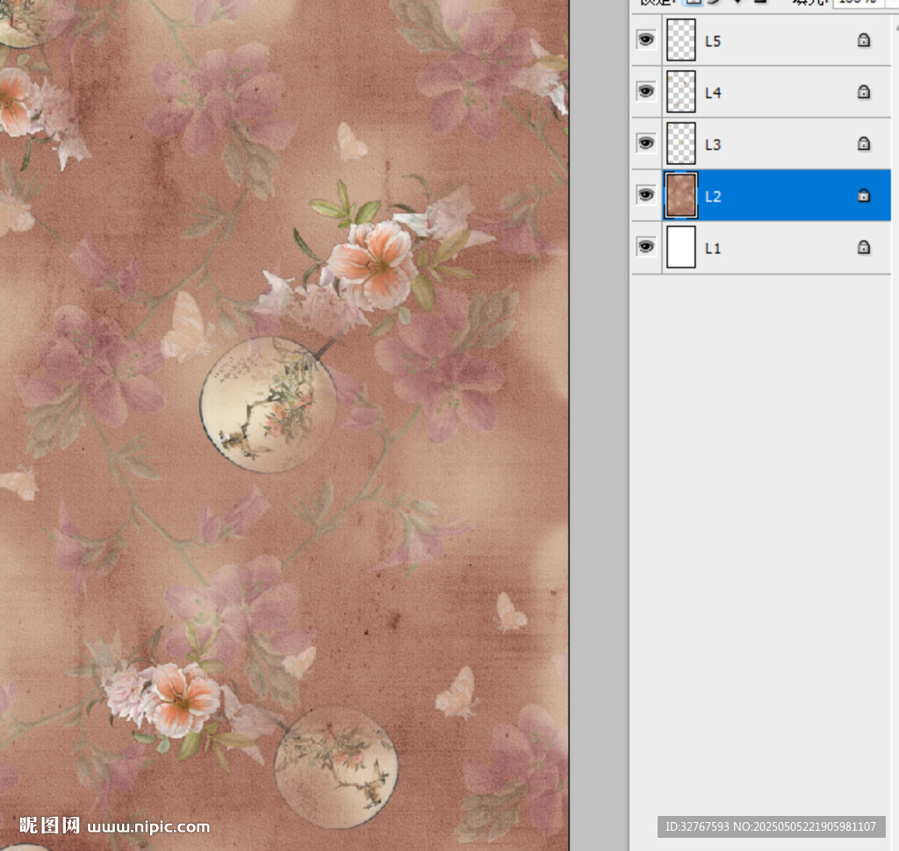Pick the L3 transparent layer thumbnail
The width and height of the screenshot is (899, 851).
click(681, 143)
